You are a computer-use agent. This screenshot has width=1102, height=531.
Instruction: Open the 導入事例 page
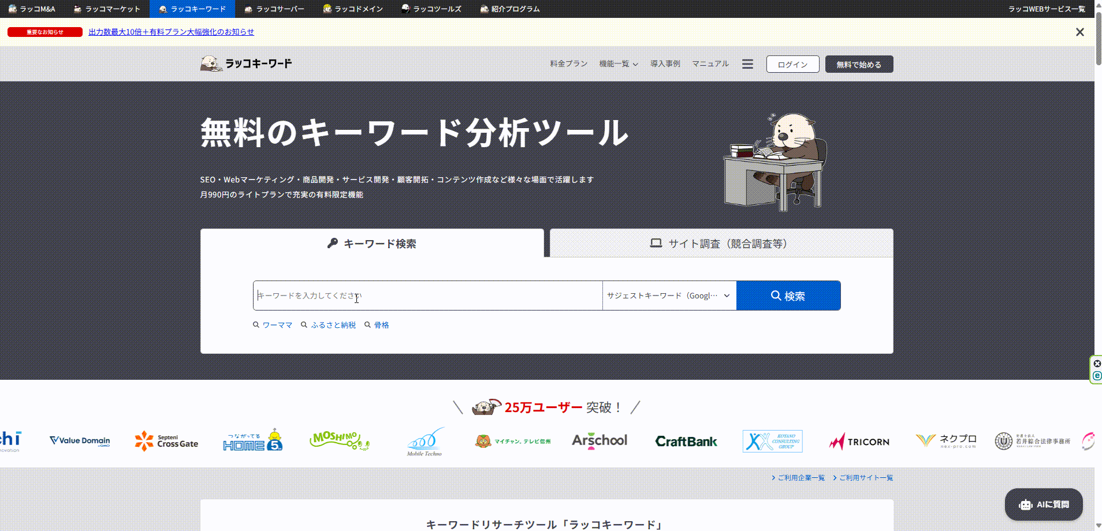click(x=665, y=63)
